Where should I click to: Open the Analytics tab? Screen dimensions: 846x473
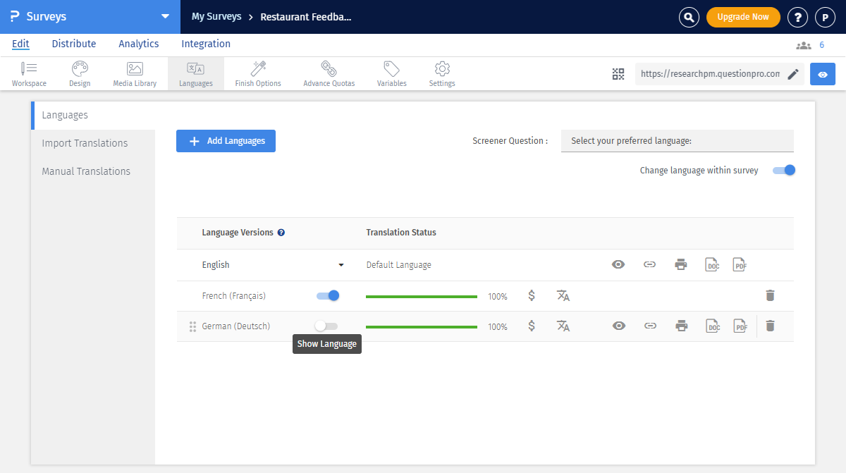(x=138, y=44)
